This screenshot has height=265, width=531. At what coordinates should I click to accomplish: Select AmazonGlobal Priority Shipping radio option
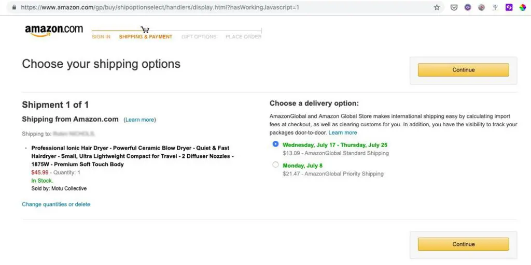tap(275, 165)
